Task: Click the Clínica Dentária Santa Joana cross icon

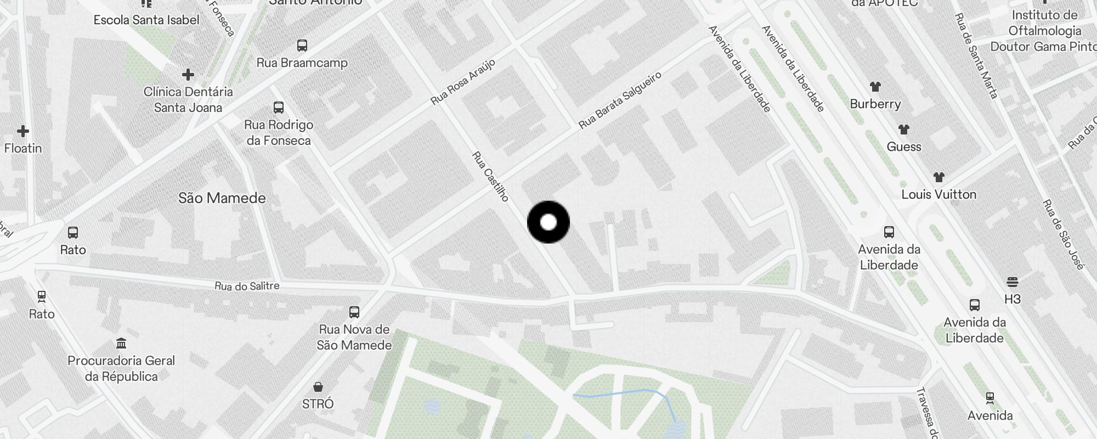Action: coord(188,75)
